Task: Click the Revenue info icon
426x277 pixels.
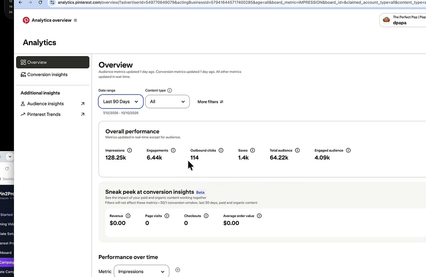Action: 128,216
